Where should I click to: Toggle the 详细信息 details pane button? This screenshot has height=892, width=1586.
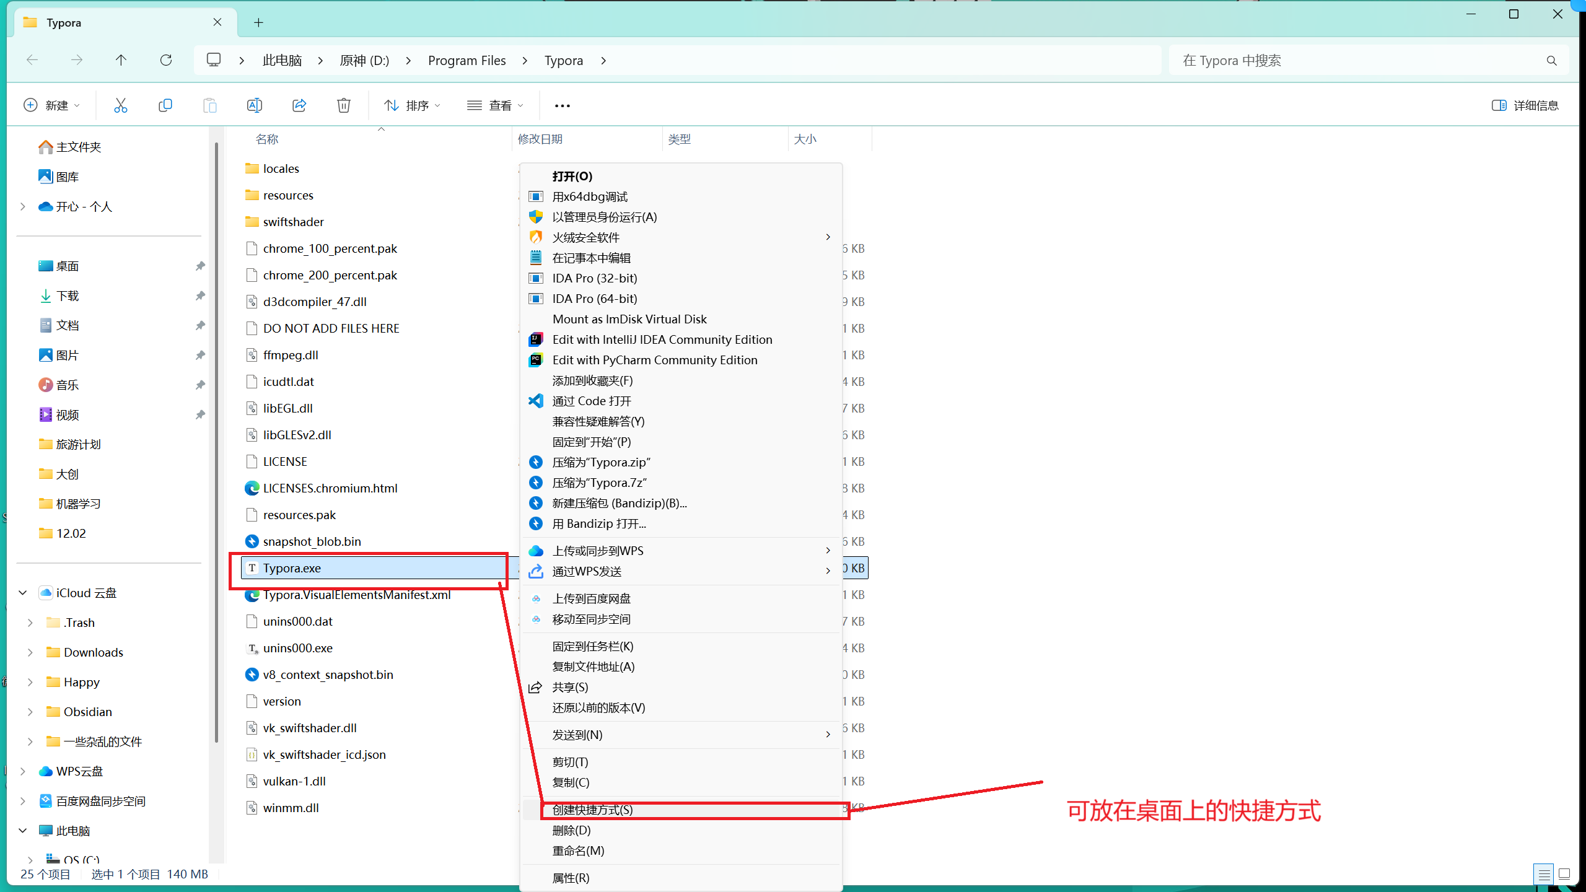coord(1525,105)
